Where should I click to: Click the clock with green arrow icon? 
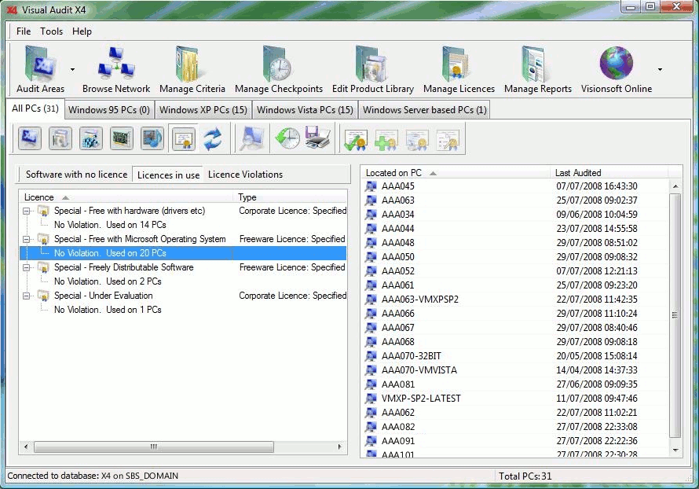(x=287, y=138)
